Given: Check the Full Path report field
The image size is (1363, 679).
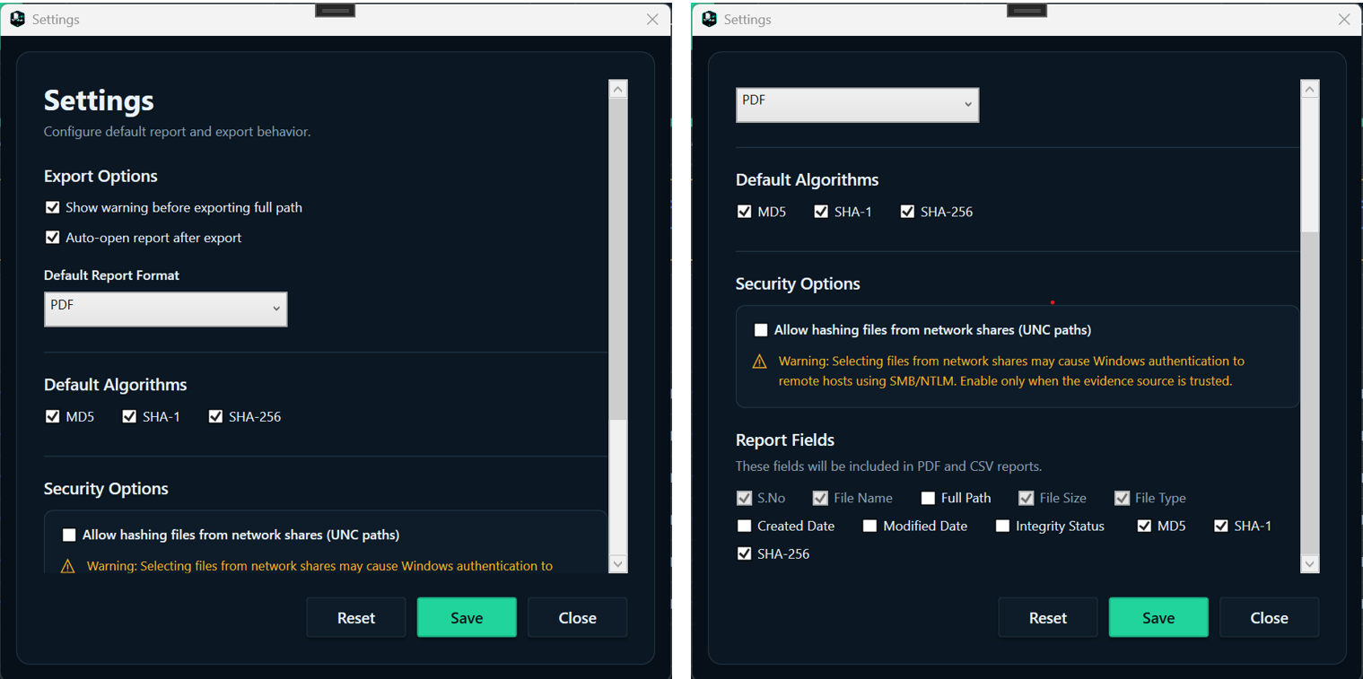Looking at the screenshot, I should click(x=928, y=498).
